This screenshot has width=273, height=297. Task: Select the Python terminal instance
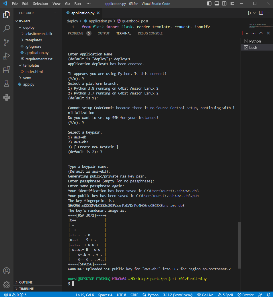[x=257, y=41]
